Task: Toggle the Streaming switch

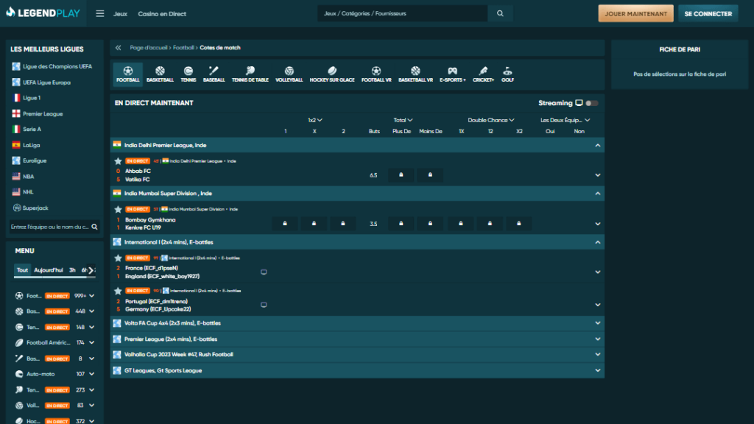Action: 592,103
